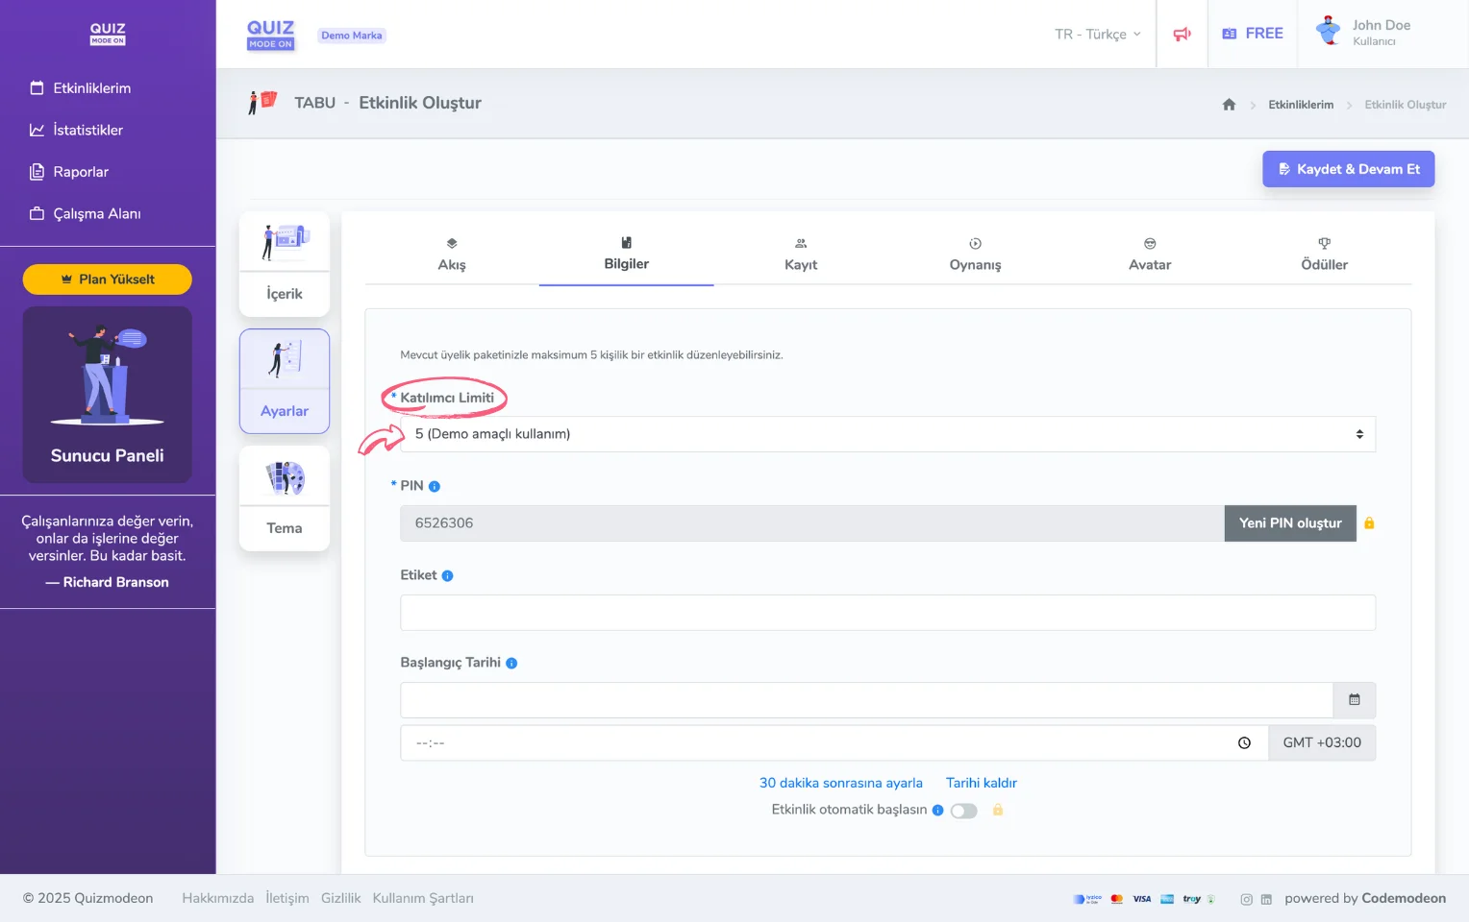This screenshot has height=922, width=1469.
Task: Toggle the Etkinlik otomatik başlasın switch
Action: pos(963,812)
